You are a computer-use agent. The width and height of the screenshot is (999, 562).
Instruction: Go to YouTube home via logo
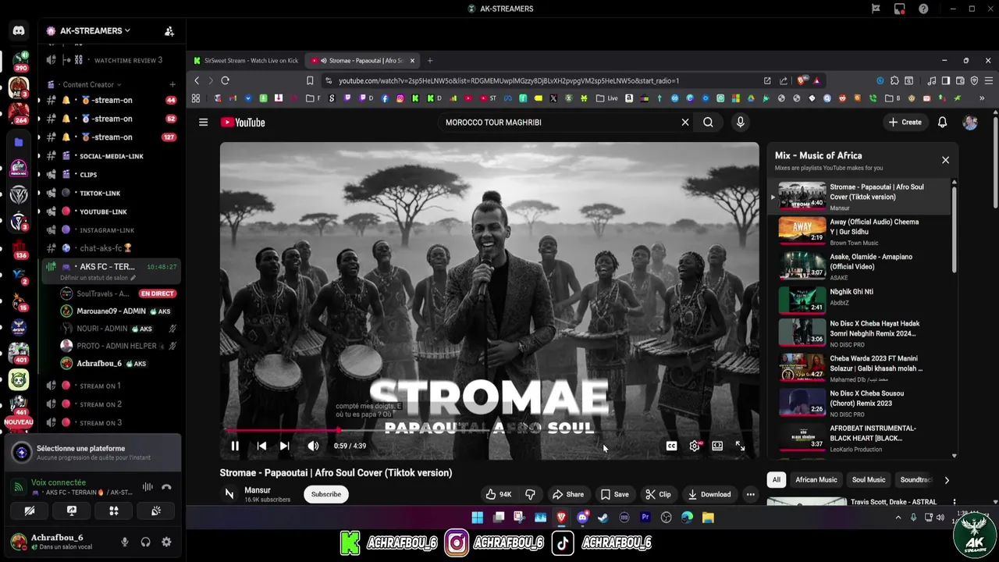[x=243, y=123]
